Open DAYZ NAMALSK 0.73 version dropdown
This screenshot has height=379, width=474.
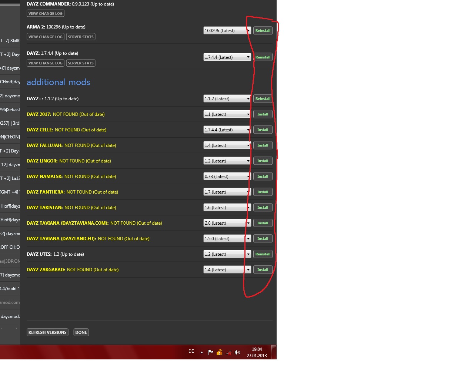227,177
